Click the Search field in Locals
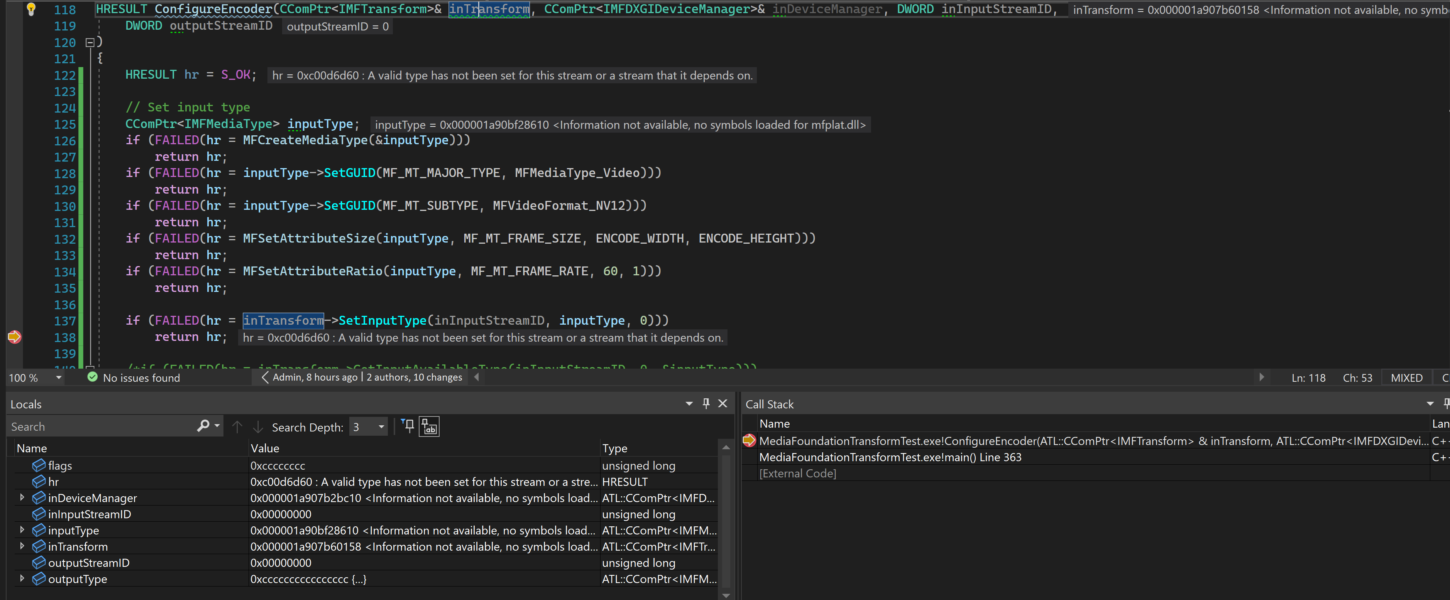1450x600 pixels. tap(102, 426)
